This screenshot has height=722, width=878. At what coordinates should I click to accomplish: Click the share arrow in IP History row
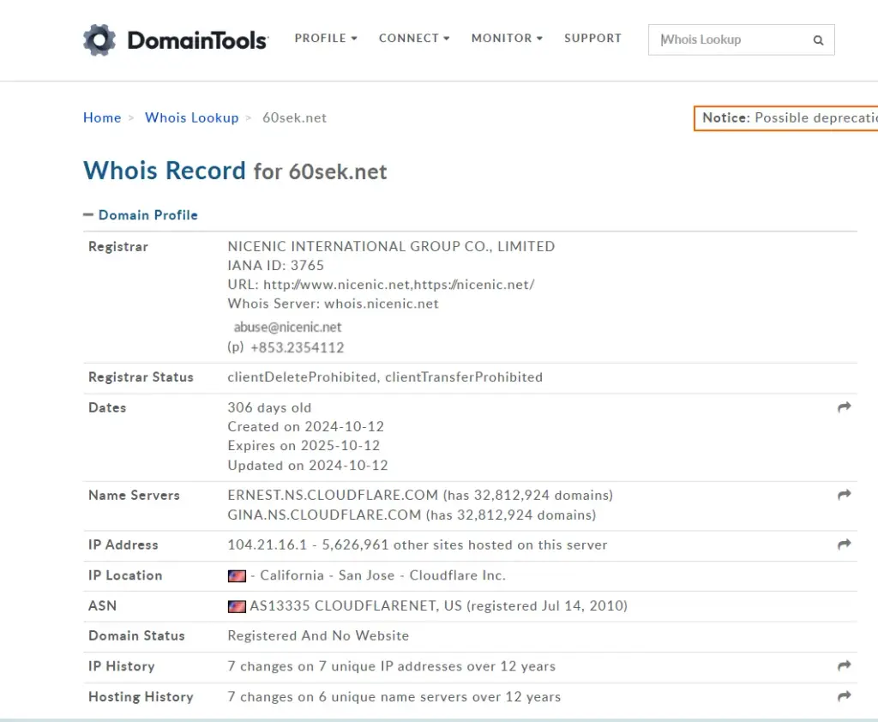(x=844, y=665)
